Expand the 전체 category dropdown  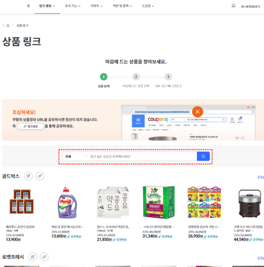76,156
